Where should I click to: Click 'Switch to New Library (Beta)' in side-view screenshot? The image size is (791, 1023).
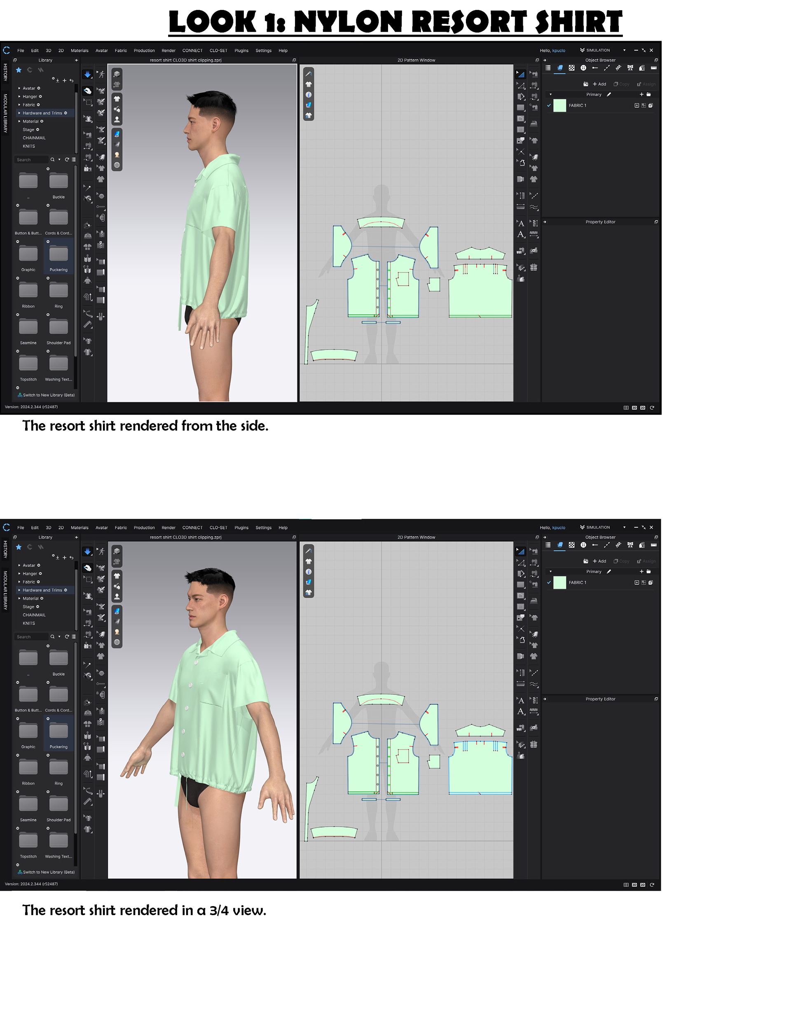click(x=46, y=395)
